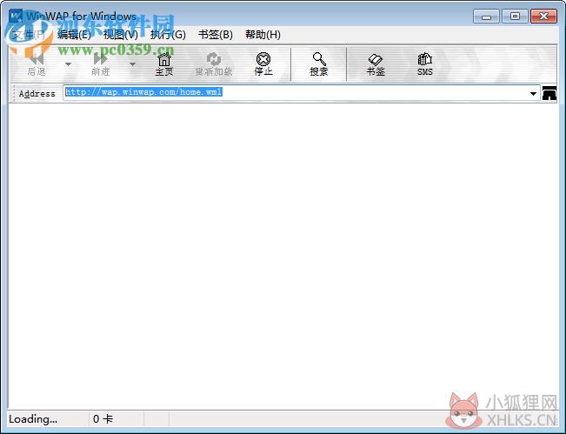Click the "Loading..." status bar text
This screenshot has width=566, height=434.
(x=33, y=419)
